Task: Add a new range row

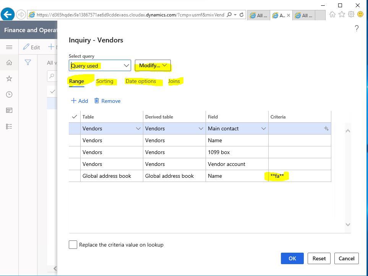Action: [x=79, y=101]
